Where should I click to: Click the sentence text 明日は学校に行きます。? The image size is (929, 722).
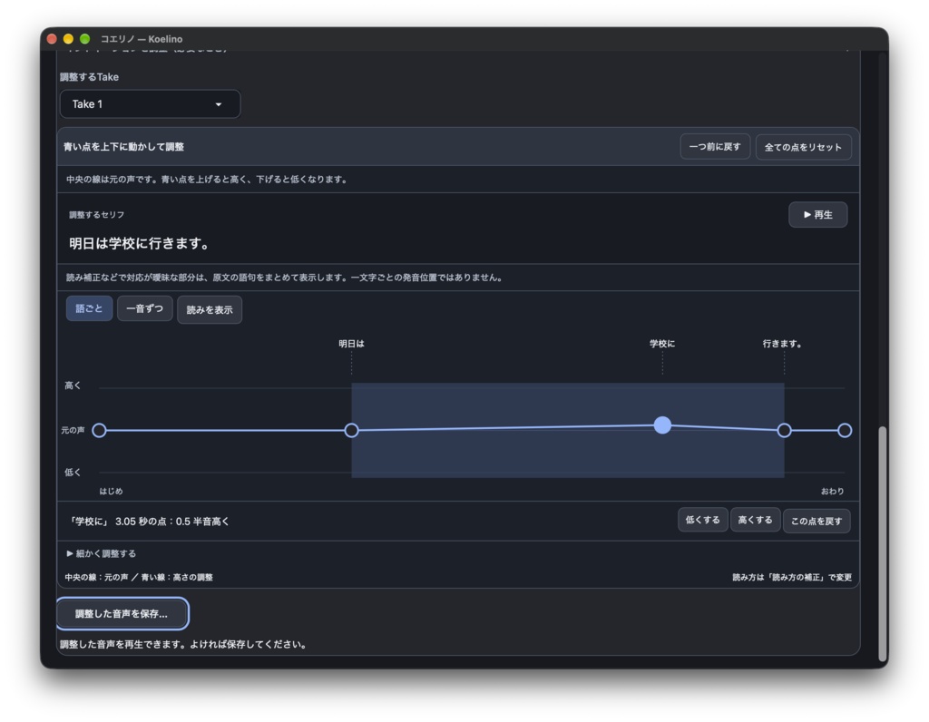(x=139, y=243)
